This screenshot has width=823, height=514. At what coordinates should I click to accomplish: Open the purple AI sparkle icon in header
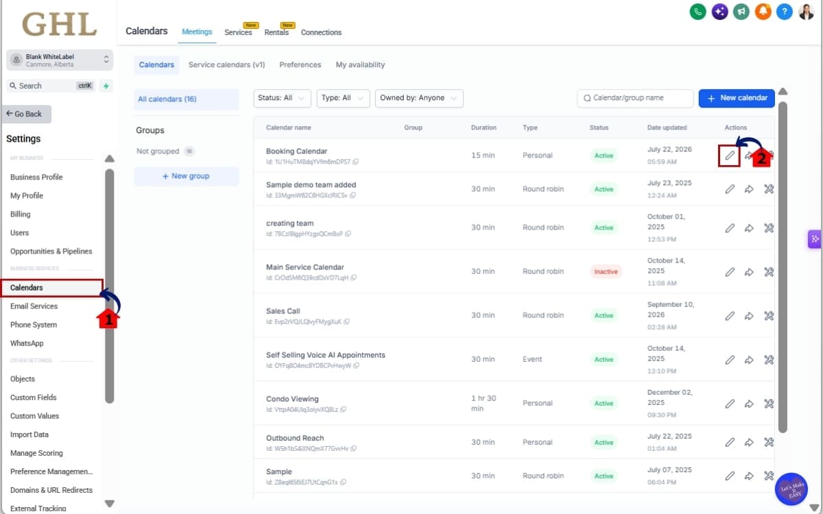pos(719,11)
